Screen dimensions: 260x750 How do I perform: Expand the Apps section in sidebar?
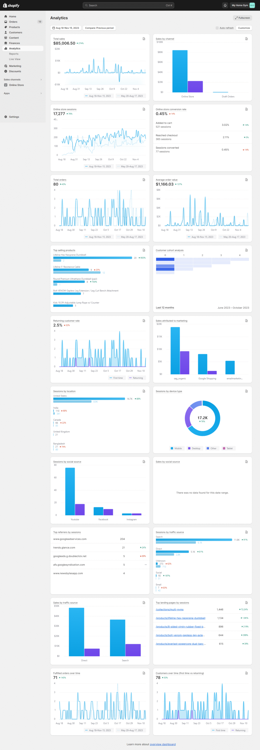(41, 93)
